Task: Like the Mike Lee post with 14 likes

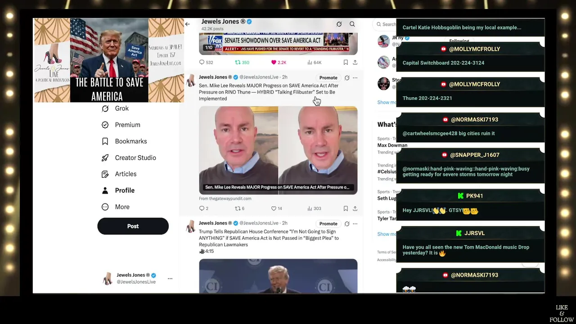Action: [x=276, y=208]
